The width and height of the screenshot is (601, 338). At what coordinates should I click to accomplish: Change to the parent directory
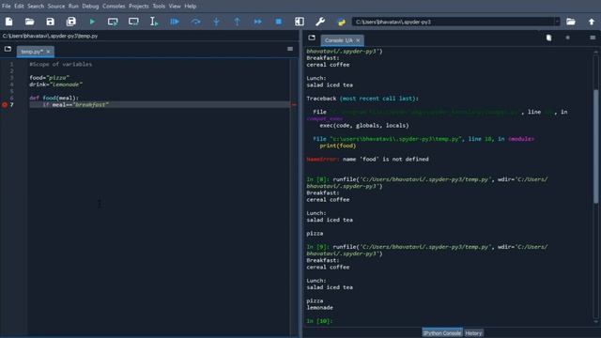tap(592, 22)
